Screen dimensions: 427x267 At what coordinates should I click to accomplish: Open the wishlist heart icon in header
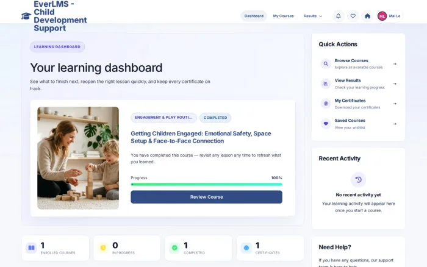tap(353, 16)
